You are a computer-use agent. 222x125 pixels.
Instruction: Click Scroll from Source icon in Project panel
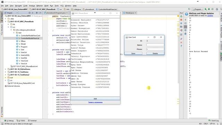[29, 13]
